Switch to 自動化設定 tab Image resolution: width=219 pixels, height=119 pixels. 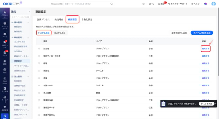(x=87, y=19)
